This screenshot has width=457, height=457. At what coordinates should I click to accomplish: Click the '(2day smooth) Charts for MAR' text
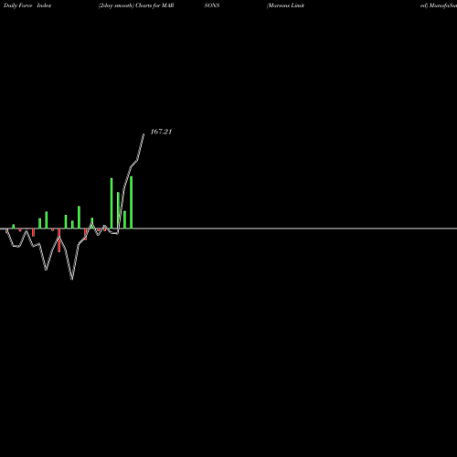pyautogui.click(x=136, y=5)
